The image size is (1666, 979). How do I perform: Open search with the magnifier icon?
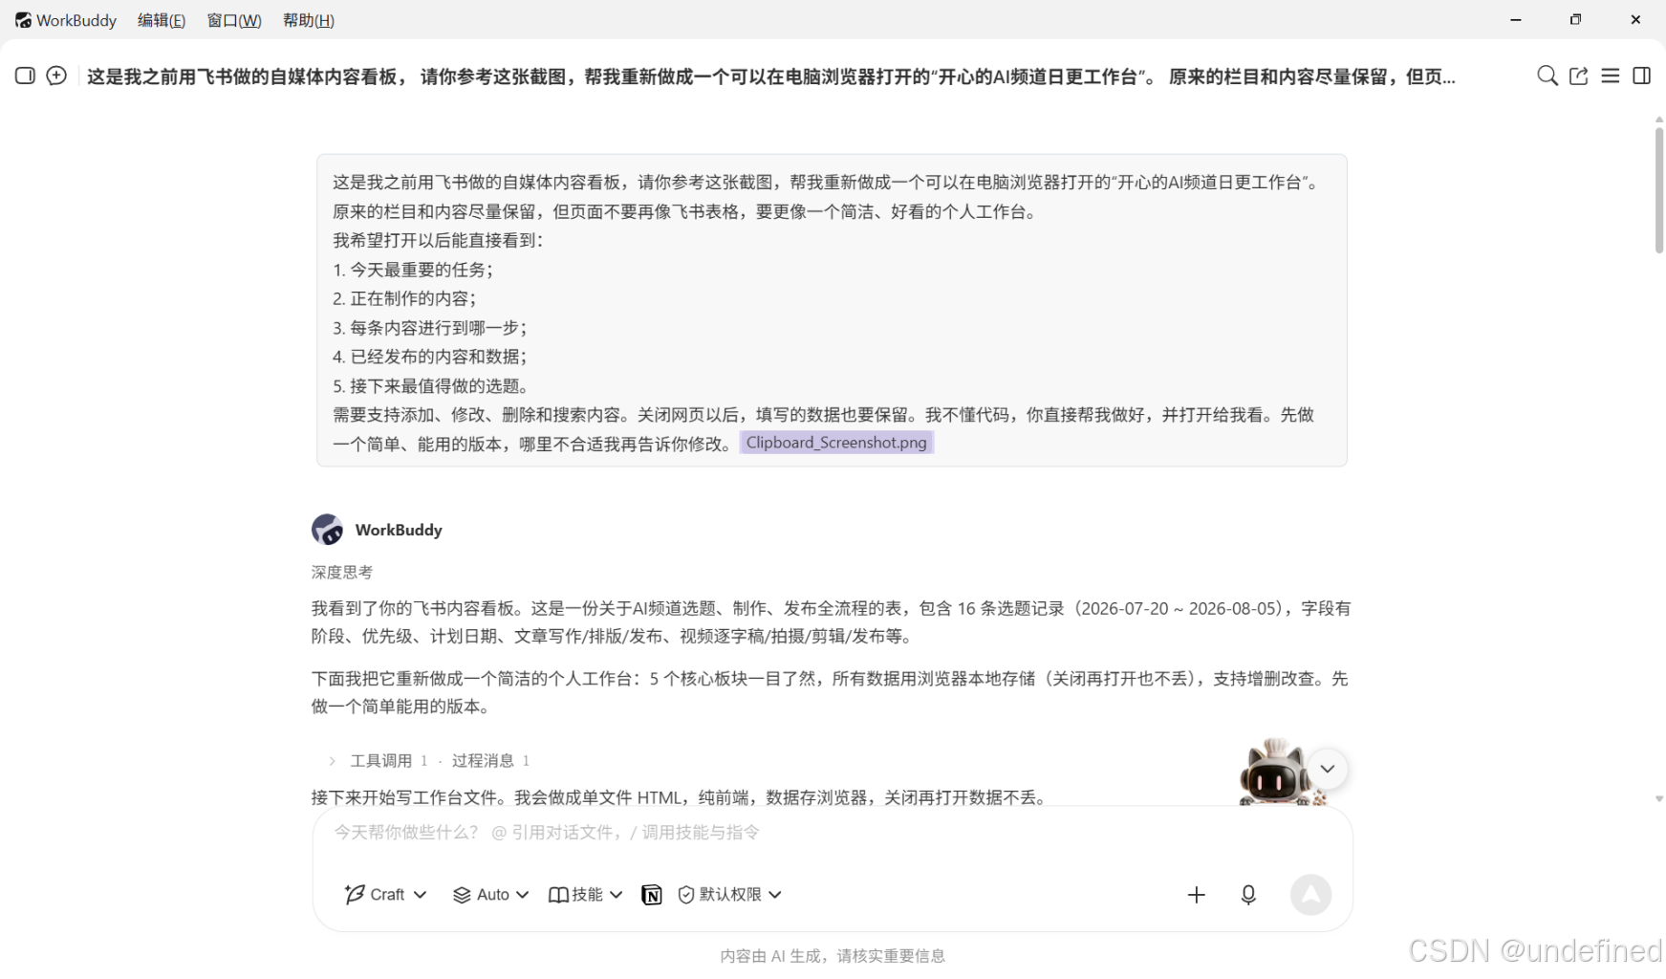point(1547,76)
